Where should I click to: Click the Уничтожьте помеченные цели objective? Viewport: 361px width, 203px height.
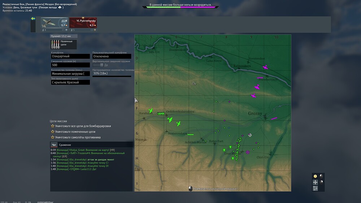coord(75,131)
